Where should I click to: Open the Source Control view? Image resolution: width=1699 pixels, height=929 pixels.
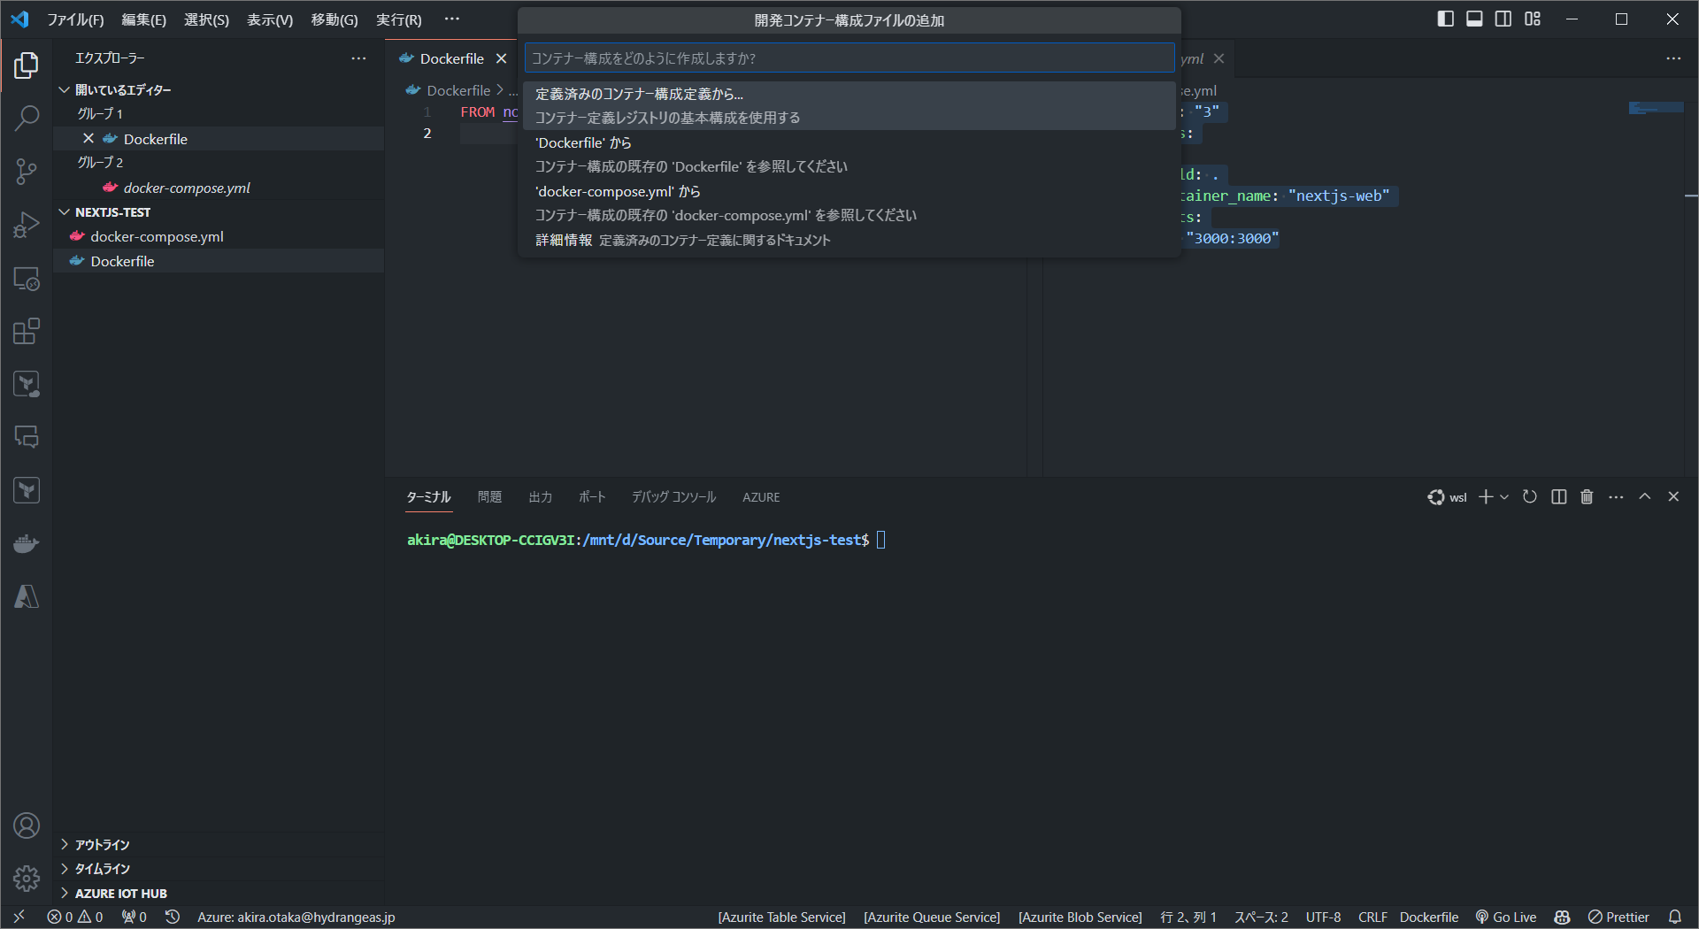pos(27,172)
